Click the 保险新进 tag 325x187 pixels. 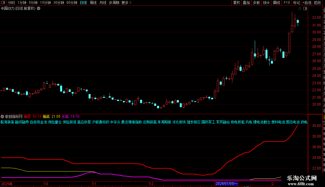coord(69,122)
